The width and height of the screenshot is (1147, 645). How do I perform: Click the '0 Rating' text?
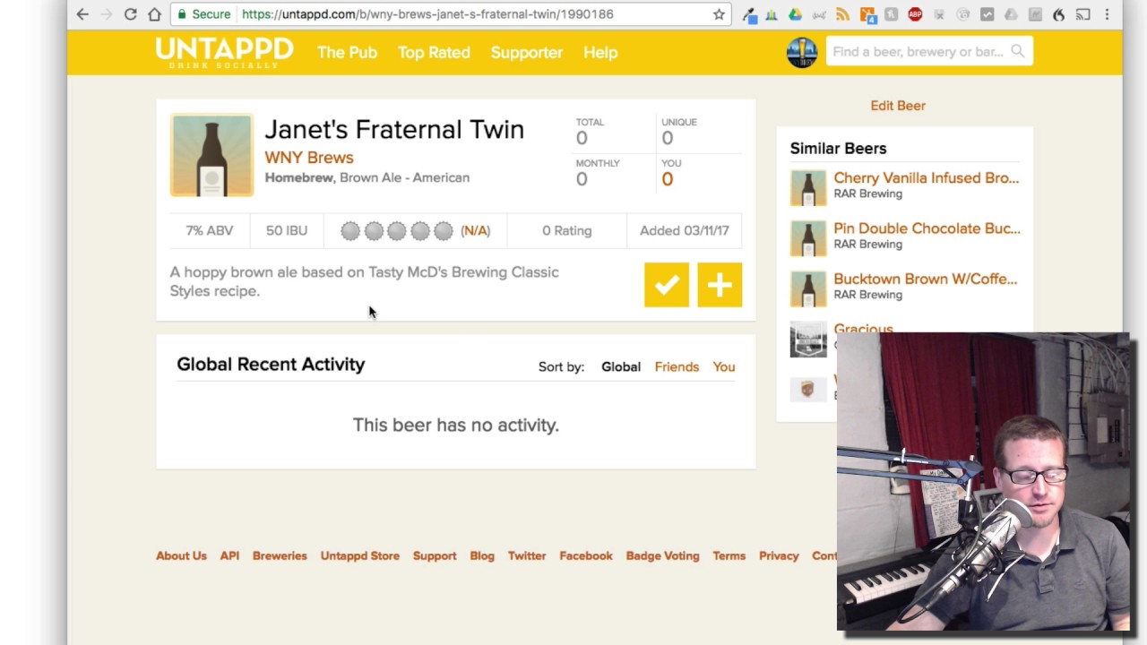pyautogui.click(x=567, y=230)
